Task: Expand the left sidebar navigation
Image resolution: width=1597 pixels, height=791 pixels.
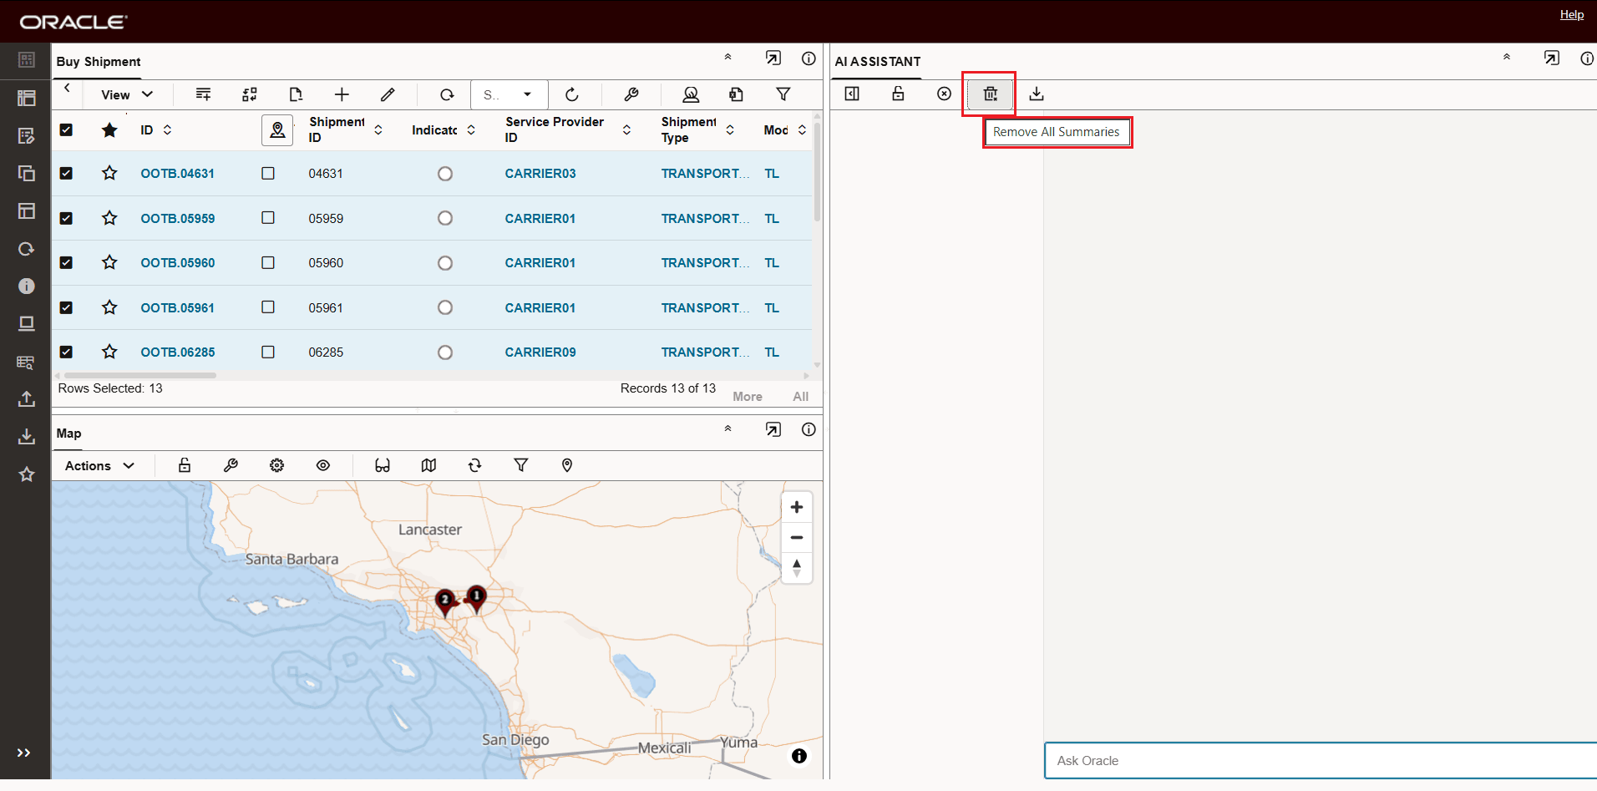Action: click(24, 753)
